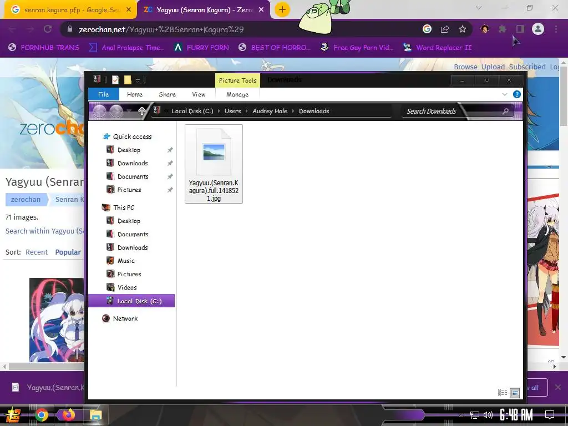Select the Yagyuu jpg file thumbnail
This screenshot has width=568, height=426.
214,164
